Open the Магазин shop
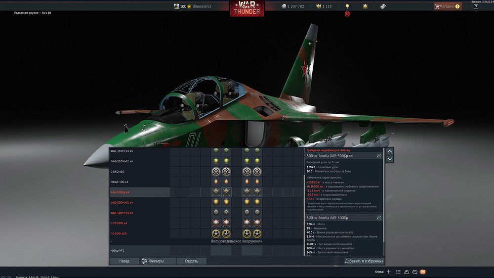Viewport: 494px width, 278px height. [448, 6]
